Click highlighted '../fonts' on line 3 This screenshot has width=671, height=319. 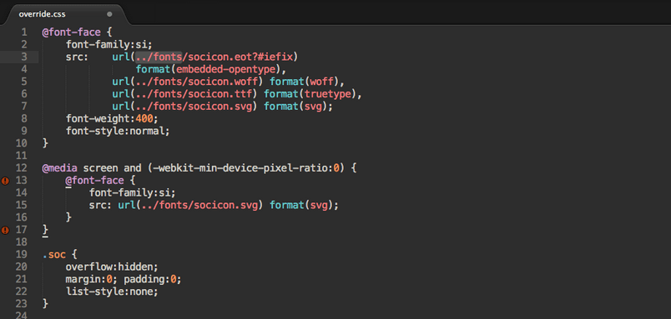pos(159,57)
